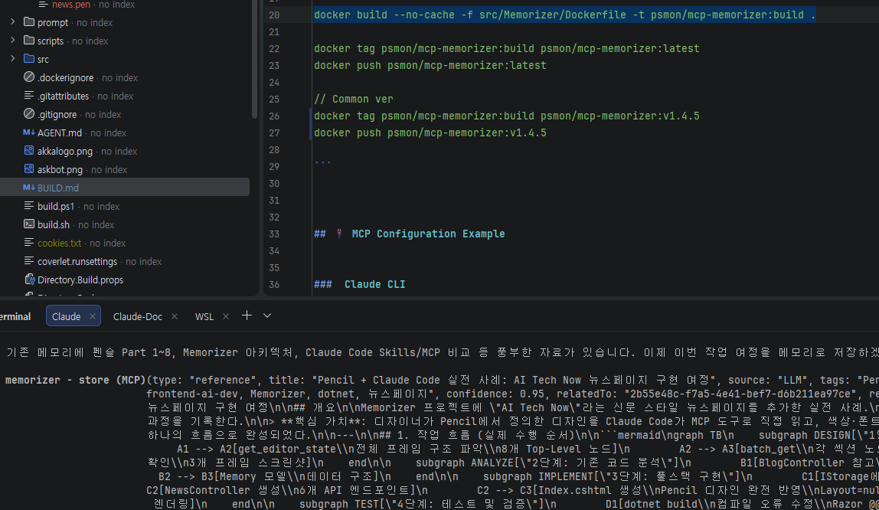Click the build.sh shell script icon
The width and height of the screenshot is (879, 510).
29,224
